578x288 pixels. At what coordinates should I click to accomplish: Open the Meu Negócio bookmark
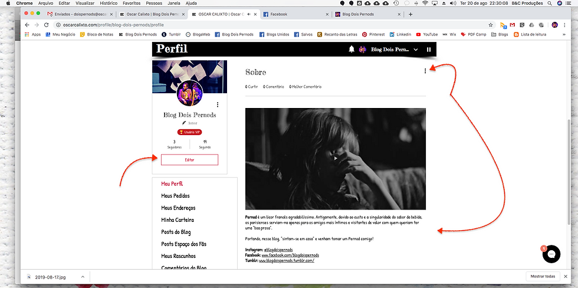(x=60, y=34)
